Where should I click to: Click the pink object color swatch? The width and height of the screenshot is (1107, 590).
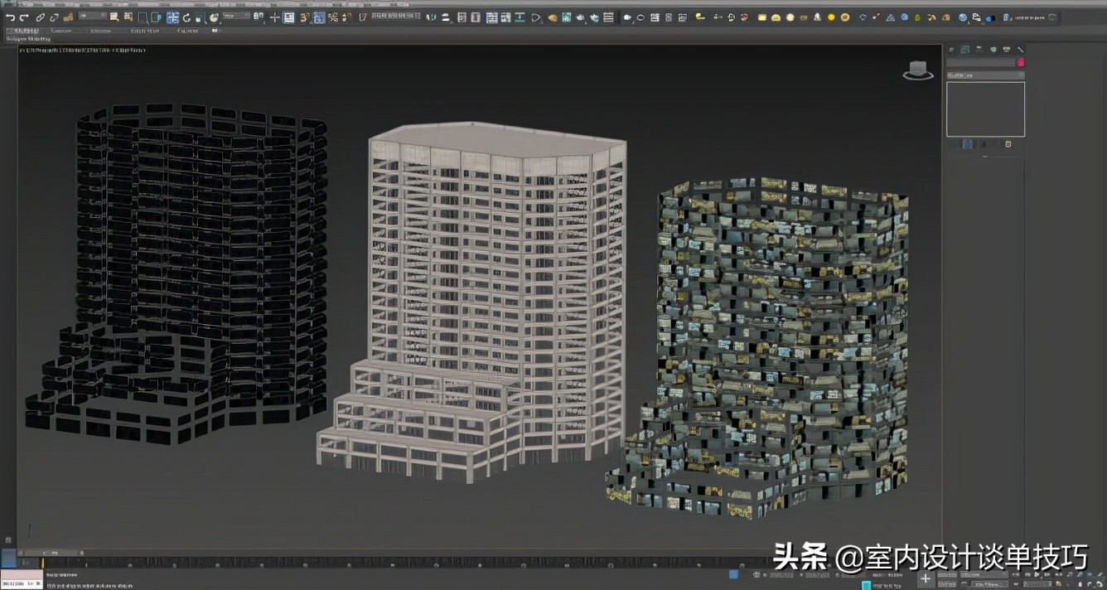1021,62
